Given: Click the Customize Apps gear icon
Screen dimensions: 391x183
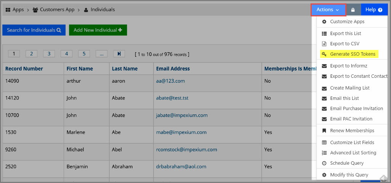Looking at the screenshot, I should (324, 22).
